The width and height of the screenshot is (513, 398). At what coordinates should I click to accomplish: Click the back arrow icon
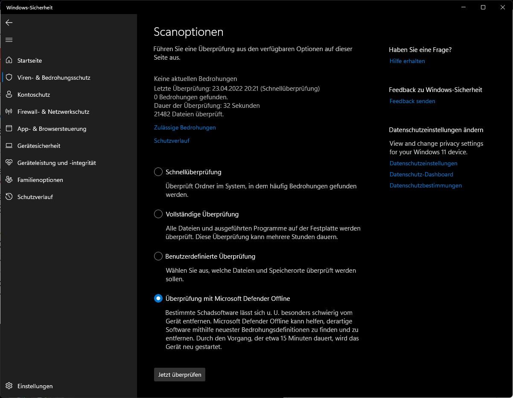pos(9,23)
